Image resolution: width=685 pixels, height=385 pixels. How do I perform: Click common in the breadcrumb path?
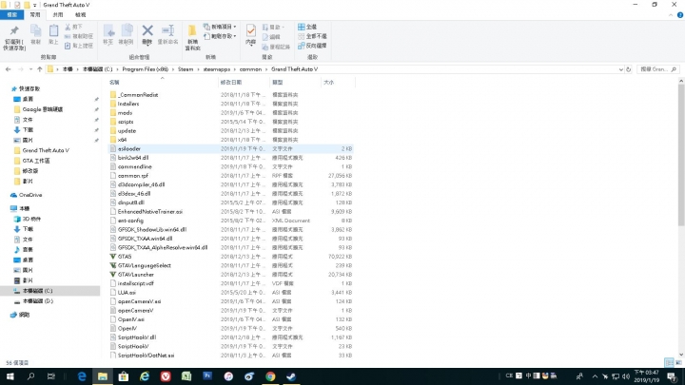coord(250,69)
